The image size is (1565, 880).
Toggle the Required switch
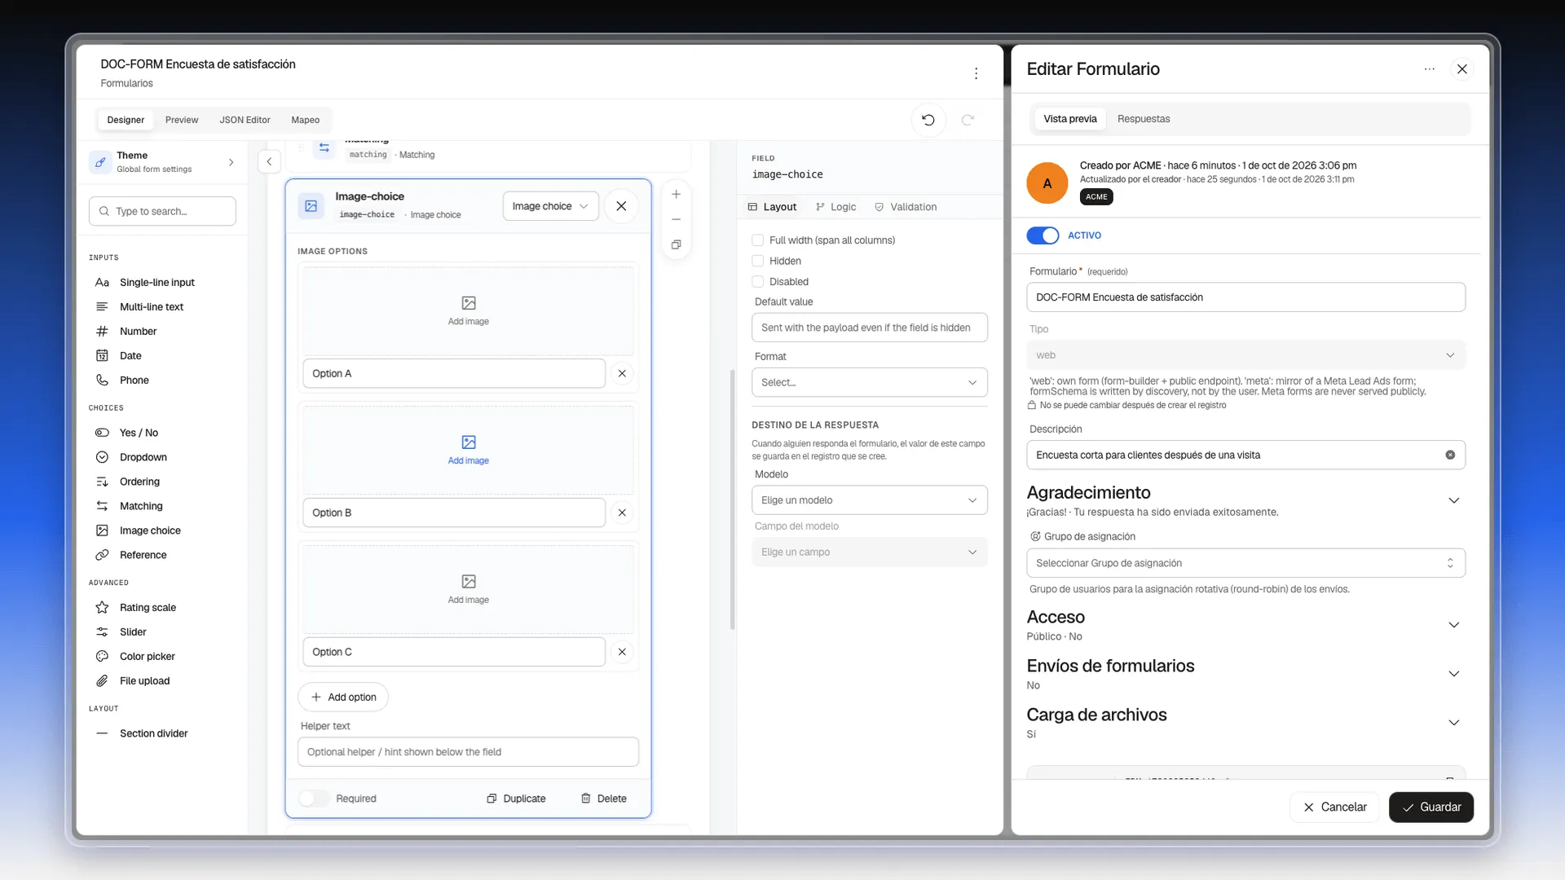(313, 799)
